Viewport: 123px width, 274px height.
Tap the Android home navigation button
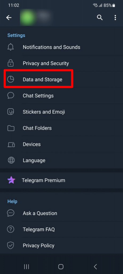pyautogui.click(x=61, y=267)
